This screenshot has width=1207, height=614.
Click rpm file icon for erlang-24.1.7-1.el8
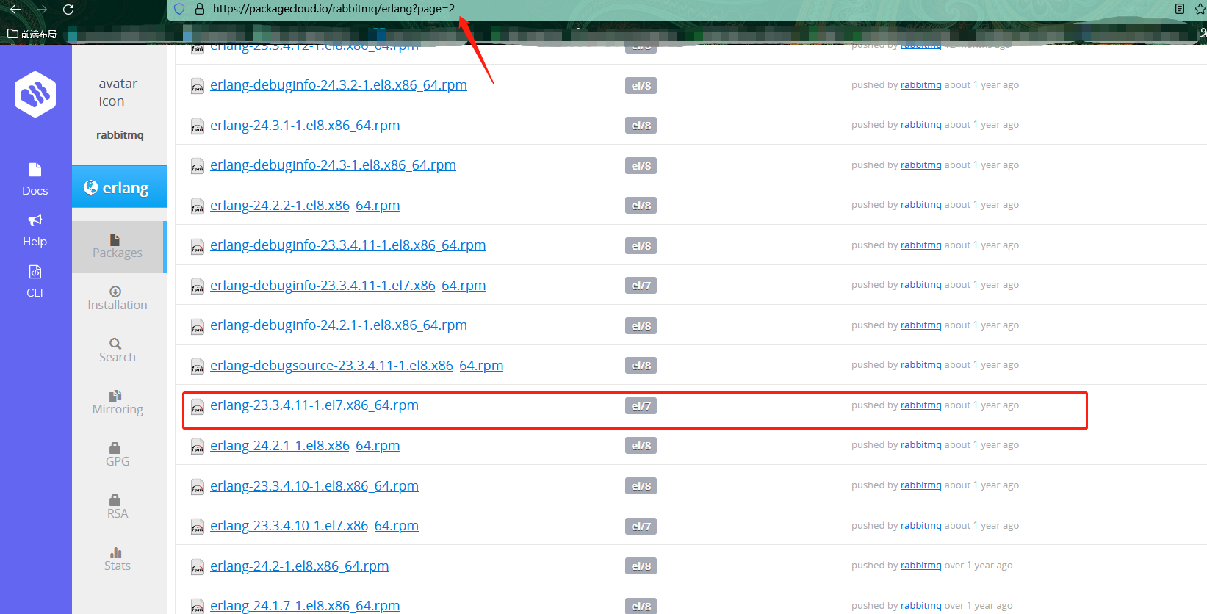[198, 606]
